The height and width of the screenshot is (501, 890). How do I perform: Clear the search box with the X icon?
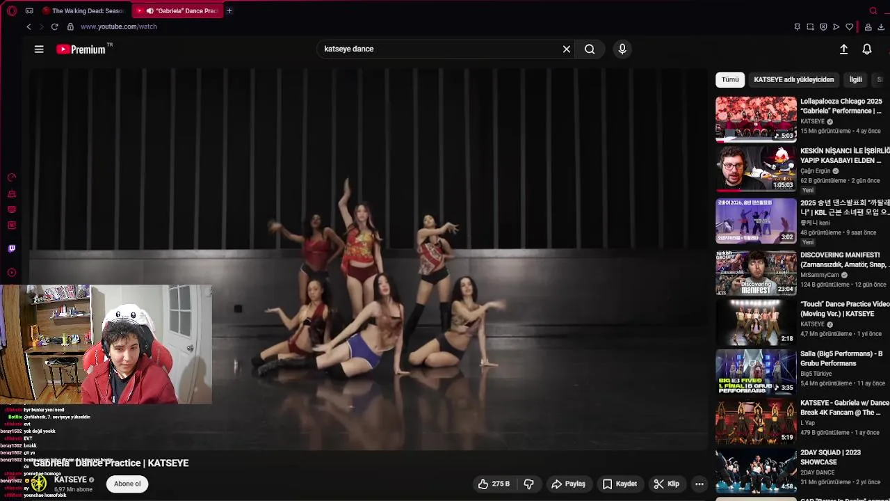(567, 49)
